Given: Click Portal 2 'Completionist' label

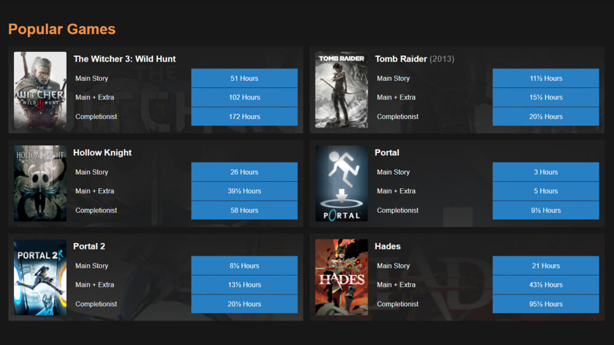Looking at the screenshot, I should [x=97, y=304].
